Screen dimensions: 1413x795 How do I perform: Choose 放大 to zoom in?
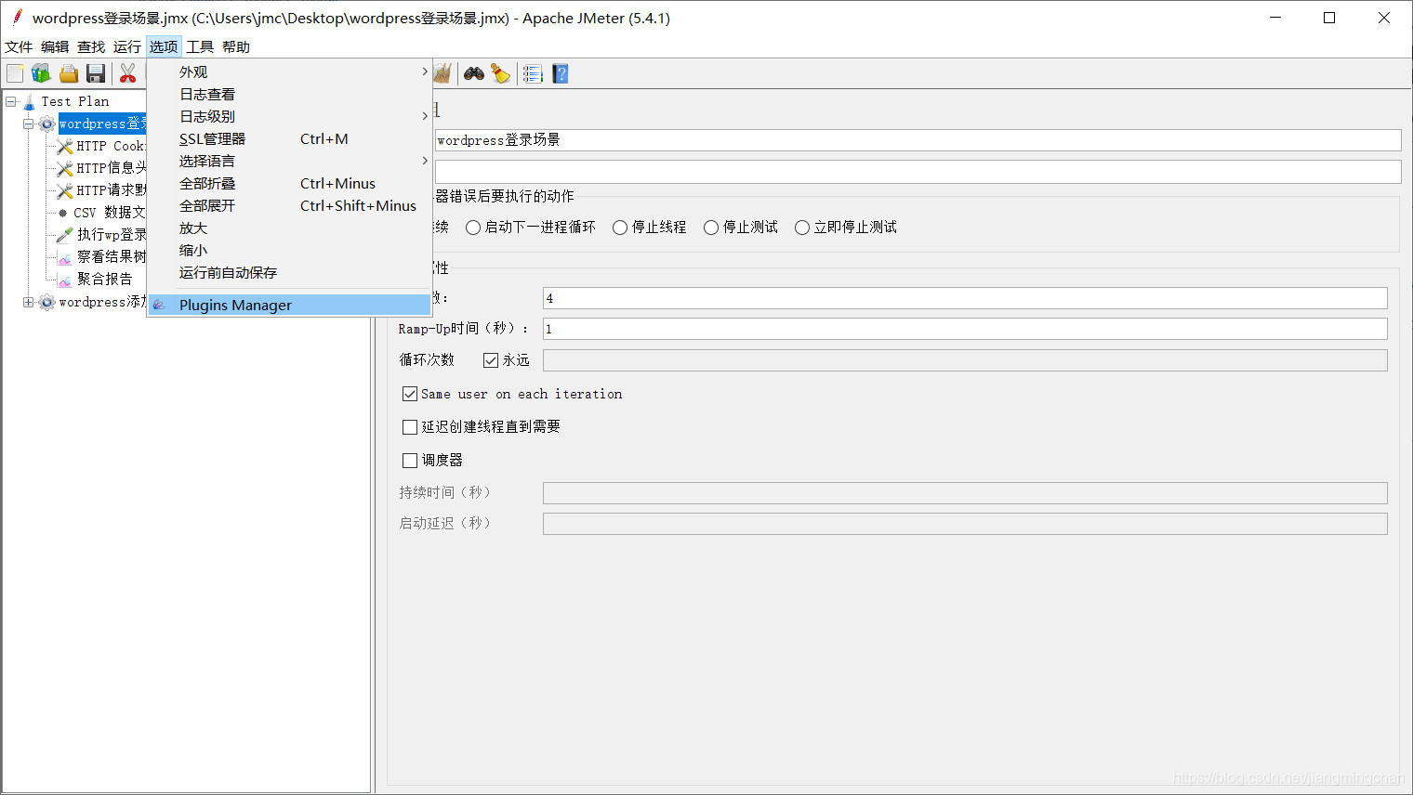point(289,228)
